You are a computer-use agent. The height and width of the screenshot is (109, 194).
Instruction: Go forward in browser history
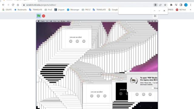click(x=8, y=5)
